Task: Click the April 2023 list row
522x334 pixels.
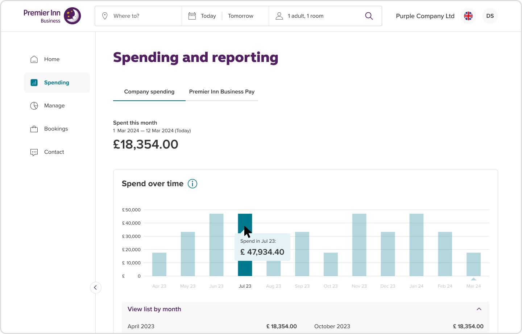Action: [x=212, y=326]
